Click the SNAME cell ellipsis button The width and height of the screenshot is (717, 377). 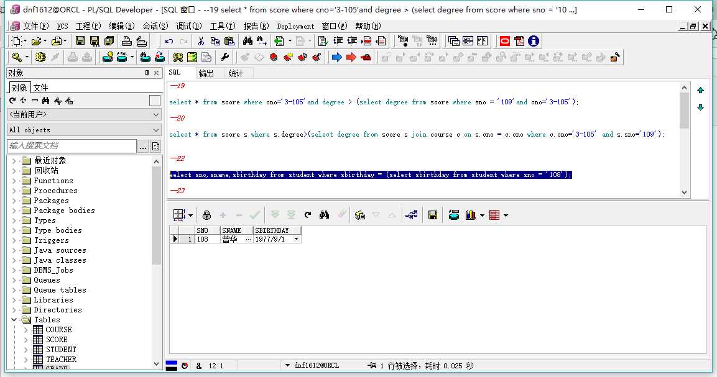[248, 239]
